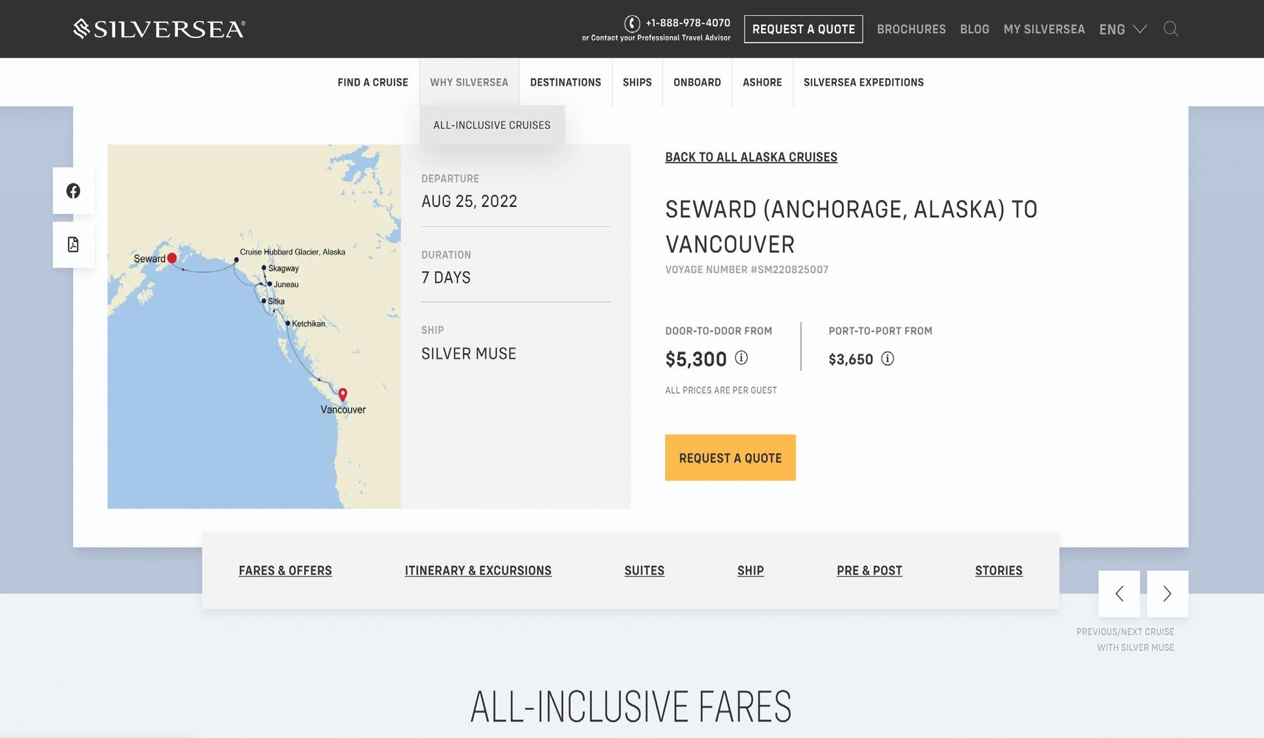The height and width of the screenshot is (738, 1264).
Task: Go to previous Silver Muse cruise arrow
Action: pos(1119,594)
